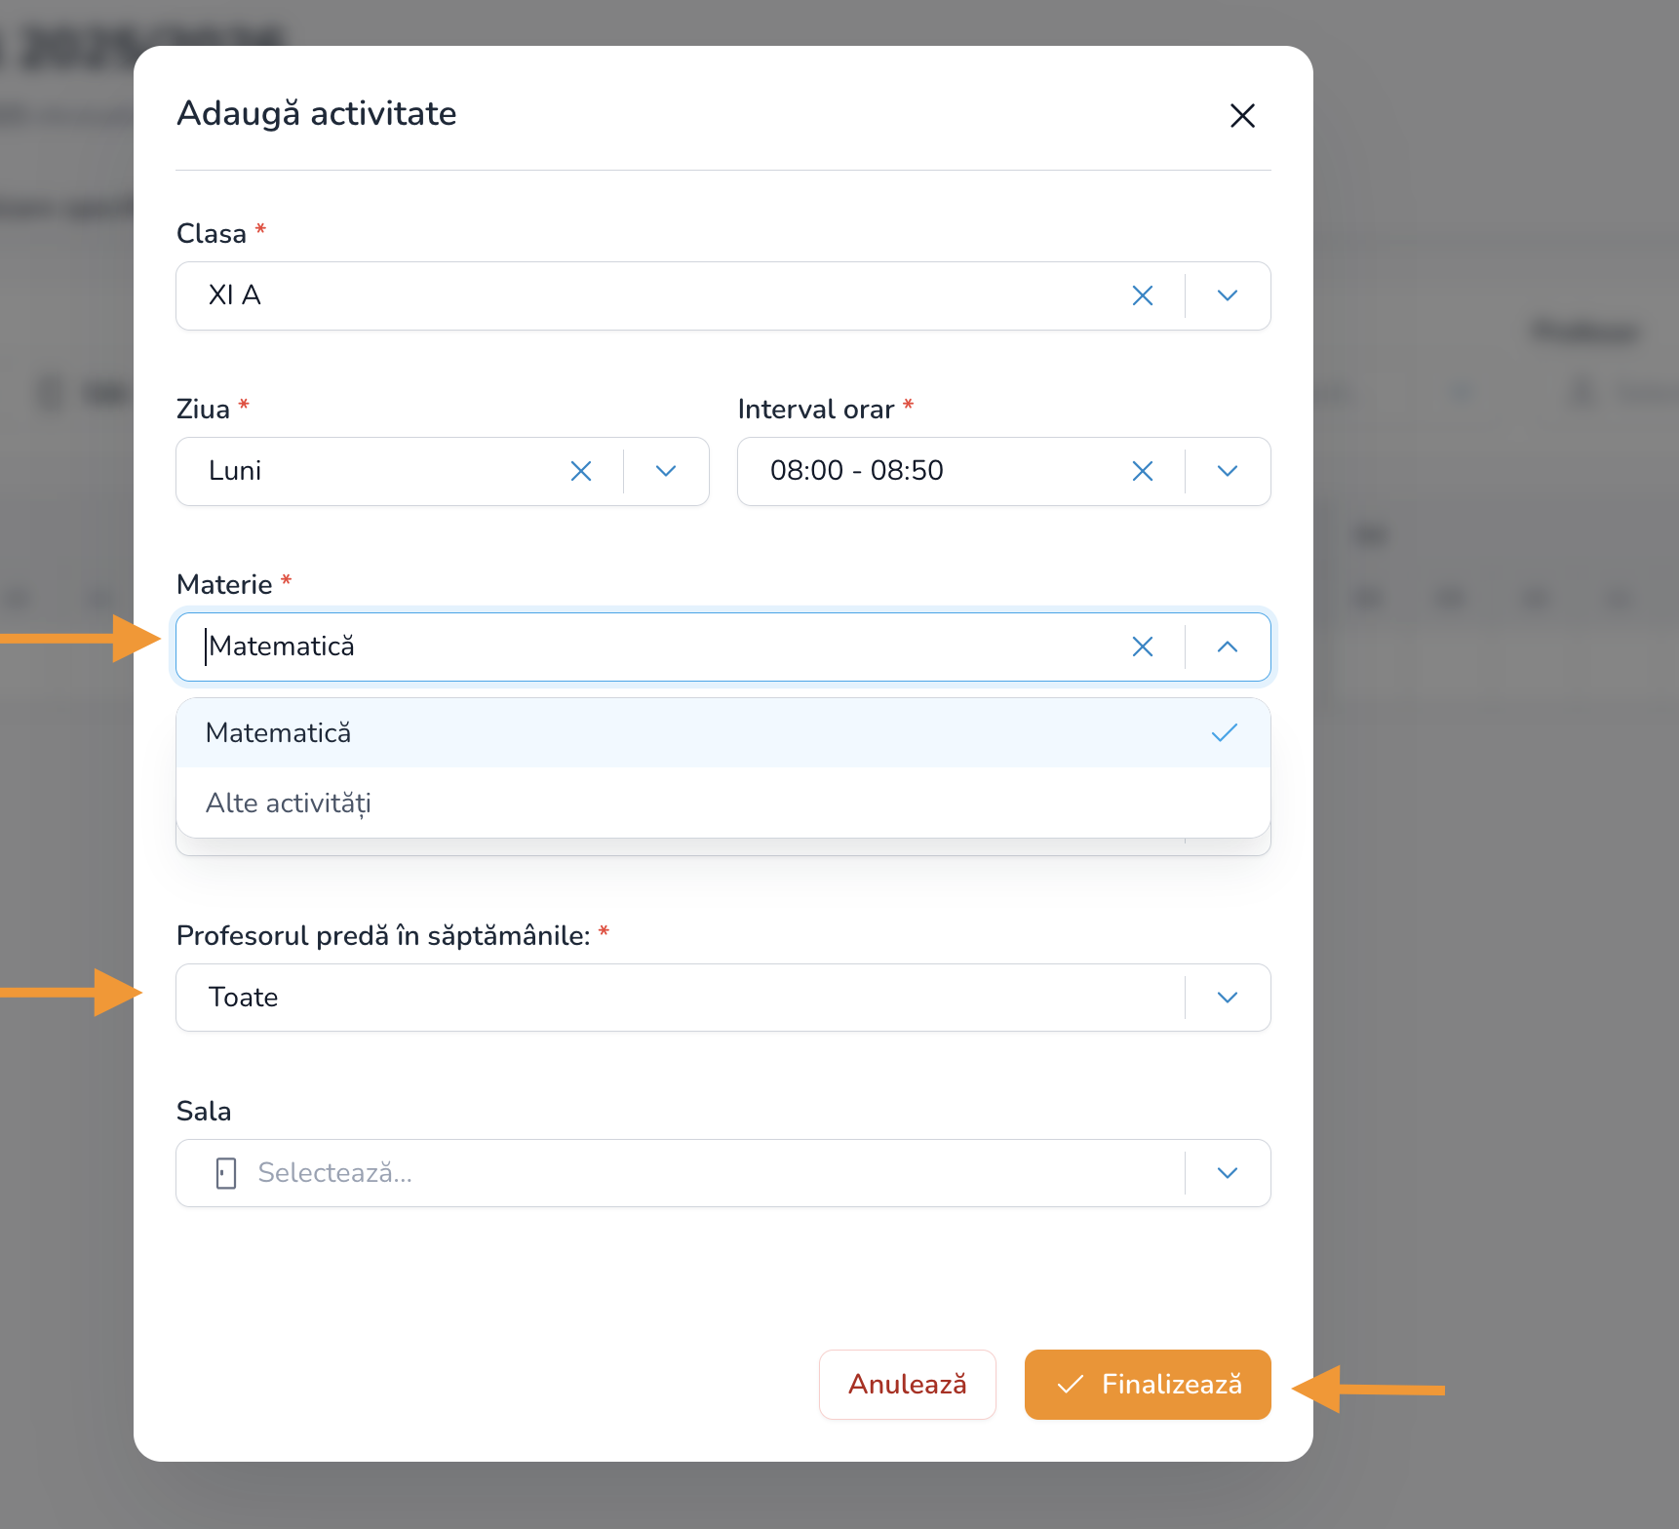Click the checkmark beside Matematică option

tap(1224, 733)
